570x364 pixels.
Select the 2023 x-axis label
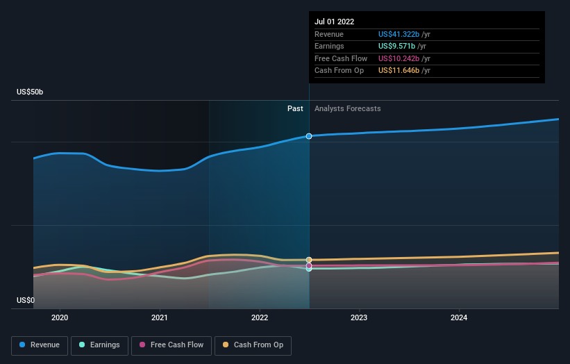[359, 317]
